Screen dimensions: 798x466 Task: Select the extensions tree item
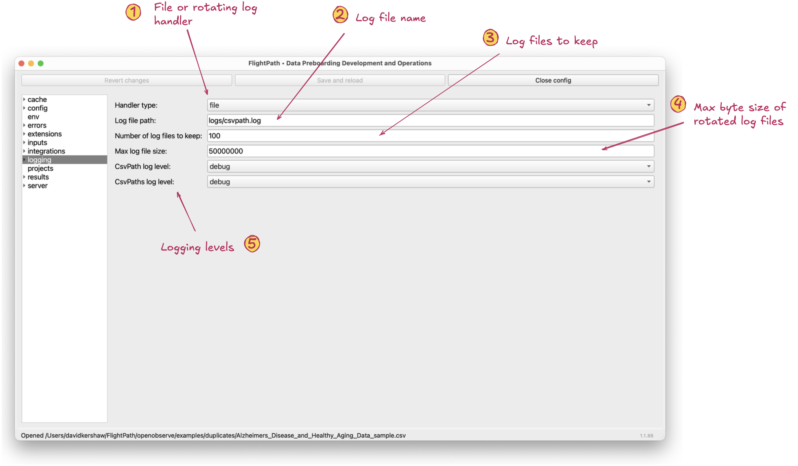45,134
